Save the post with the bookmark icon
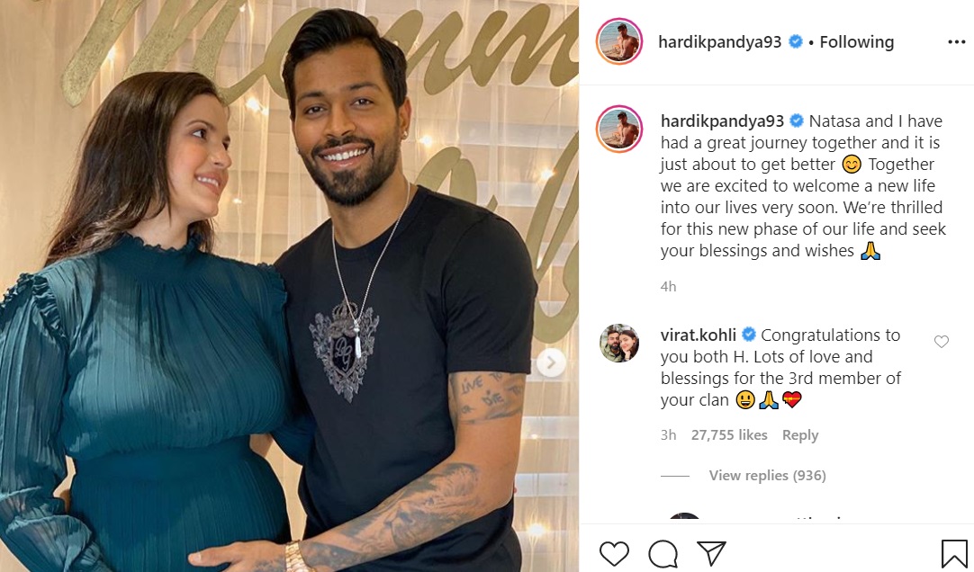Image resolution: width=974 pixels, height=572 pixels. point(953,553)
